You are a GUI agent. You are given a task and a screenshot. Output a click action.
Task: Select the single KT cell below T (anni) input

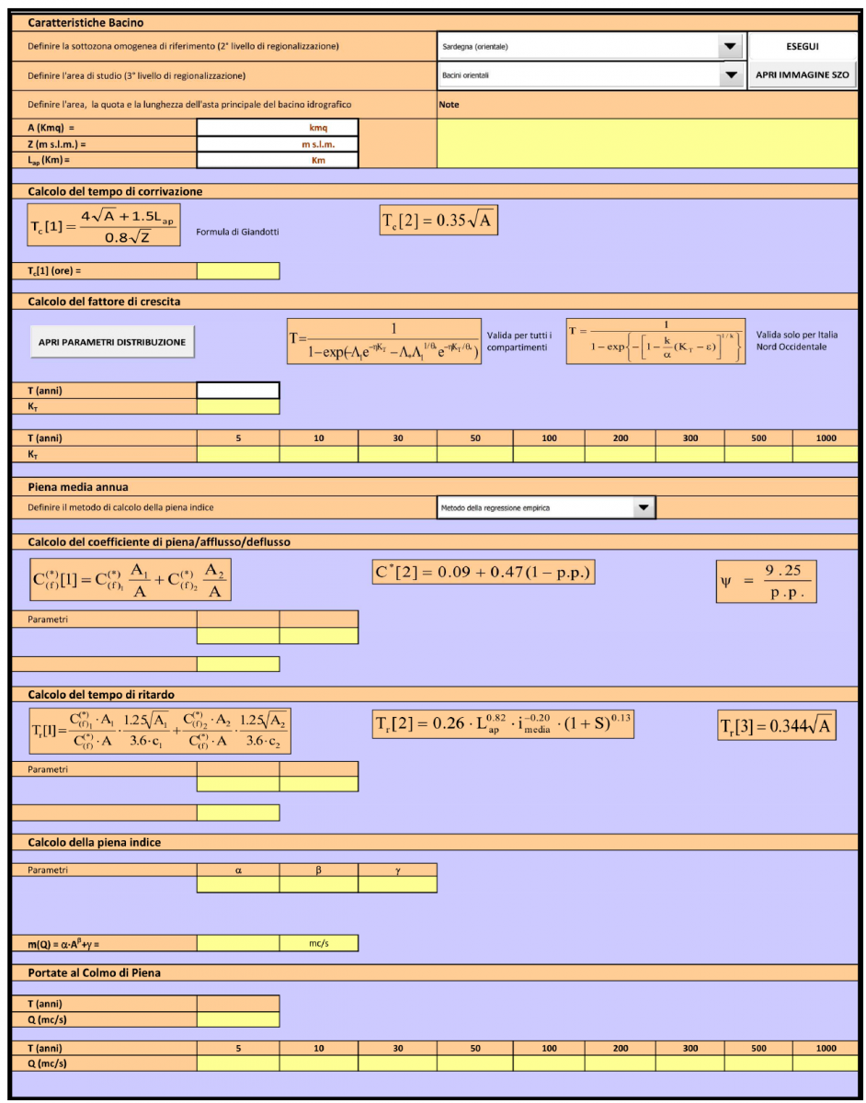coord(237,406)
